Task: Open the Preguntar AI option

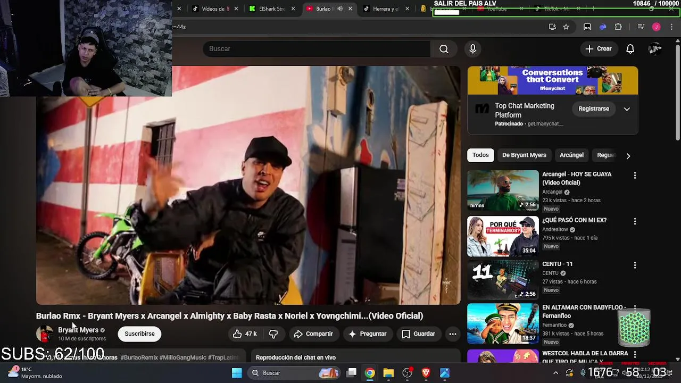Action: coord(367,334)
